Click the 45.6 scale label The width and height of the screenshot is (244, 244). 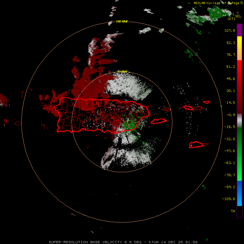pos(231,79)
